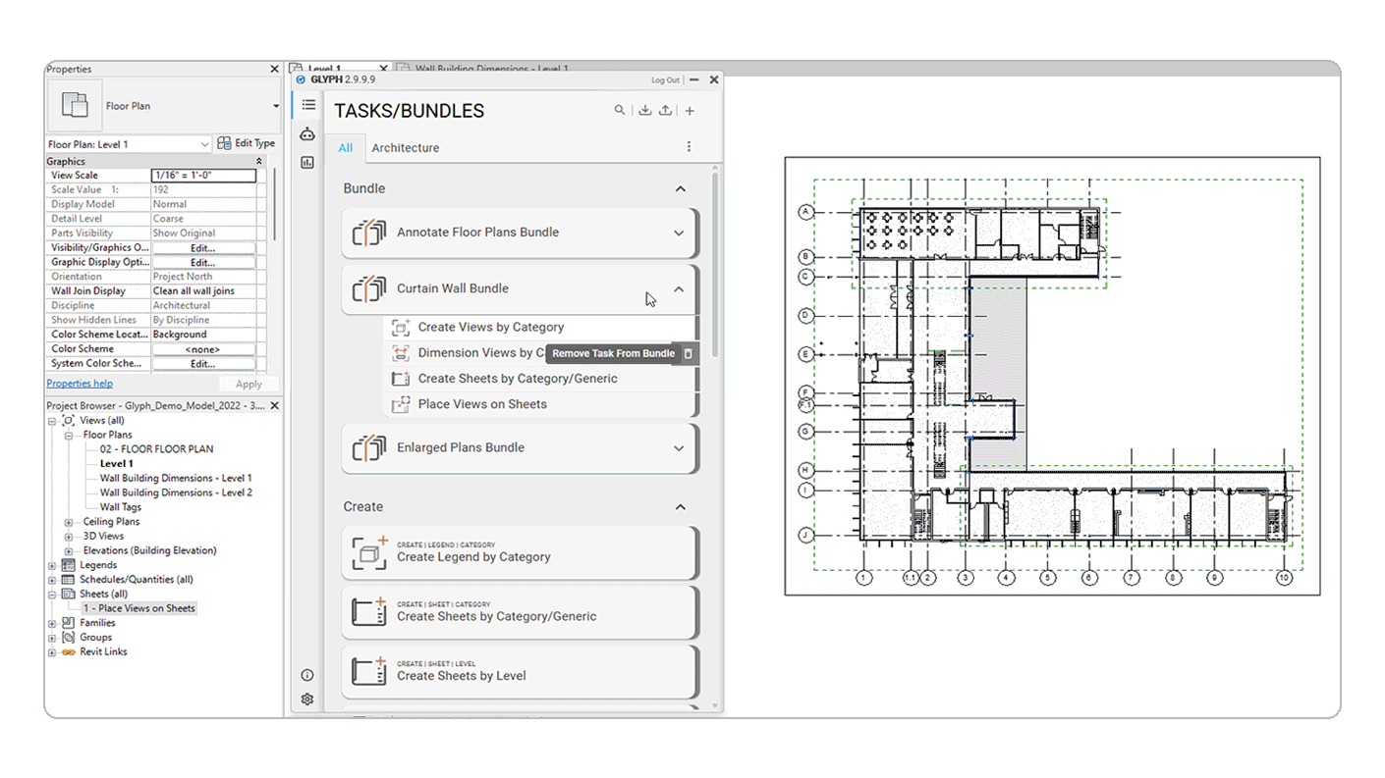Select the tasks list icon in Glyph sidebar
1385x778 pixels.
308,104
